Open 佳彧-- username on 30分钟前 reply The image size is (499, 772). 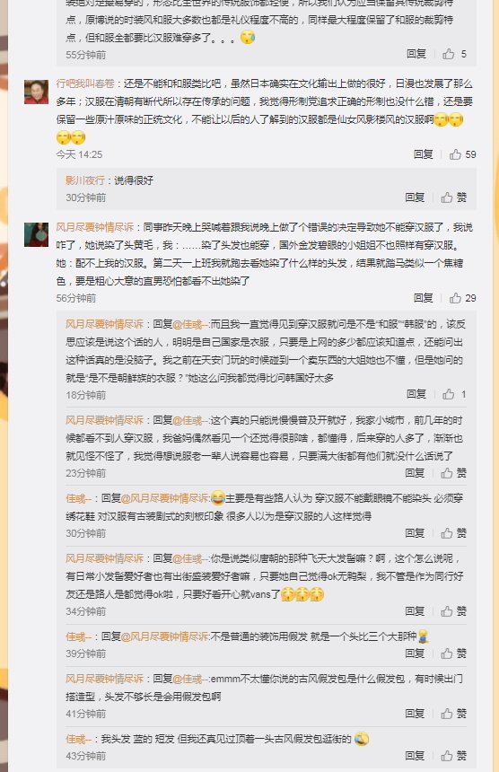(x=78, y=499)
